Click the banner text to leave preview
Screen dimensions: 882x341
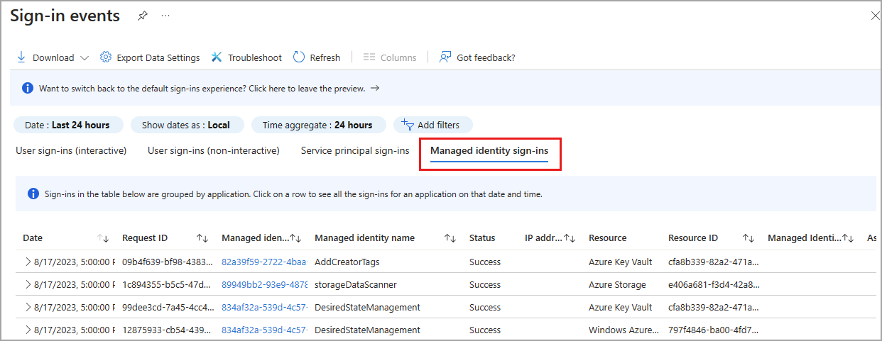coord(202,89)
